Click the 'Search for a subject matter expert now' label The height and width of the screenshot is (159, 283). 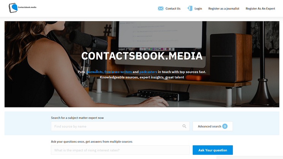[x=77, y=118]
